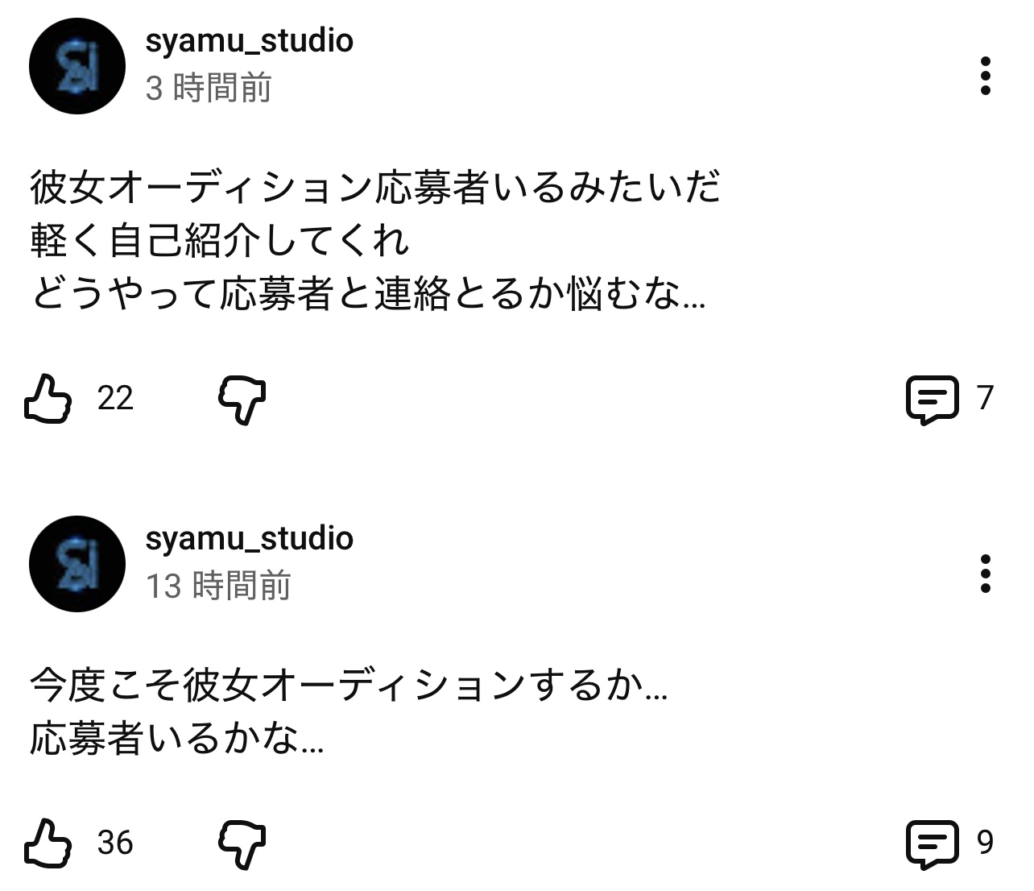
Task: Click the comment count 7
Action: coord(985,398)
